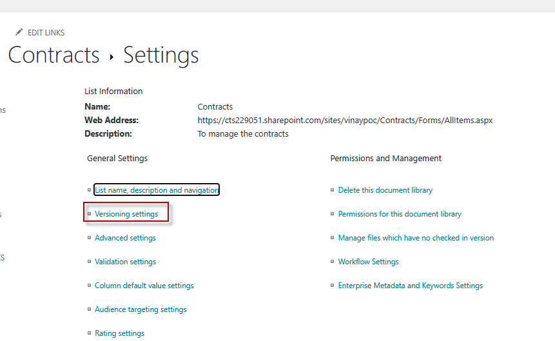This screenshot has height=341, width=555.
Task: Click the library web address URL
Action: 345,121
